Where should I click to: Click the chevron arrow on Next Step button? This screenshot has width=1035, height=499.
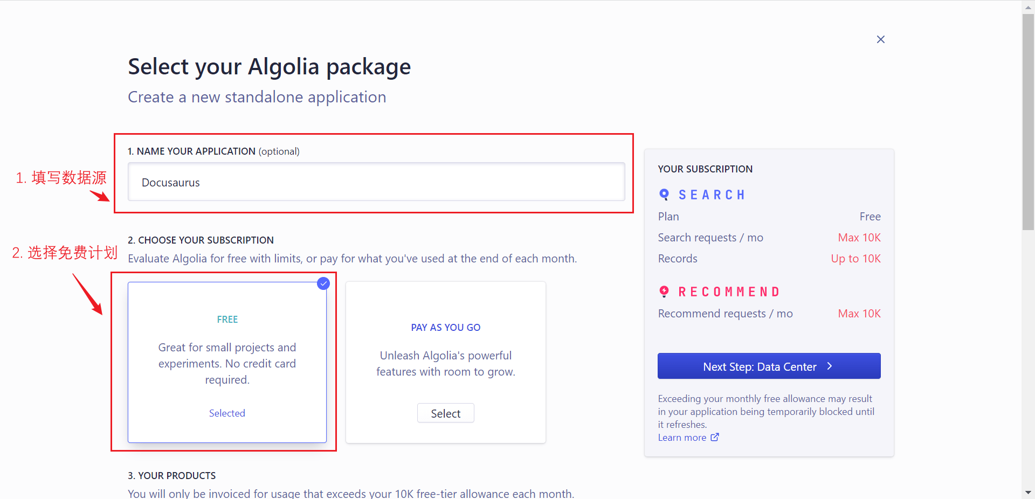pyautogui.click(x=830, y=366)
